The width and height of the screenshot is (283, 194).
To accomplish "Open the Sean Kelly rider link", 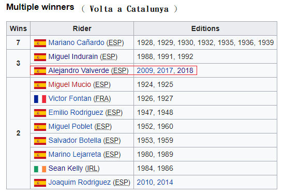I will click(66, 168).
